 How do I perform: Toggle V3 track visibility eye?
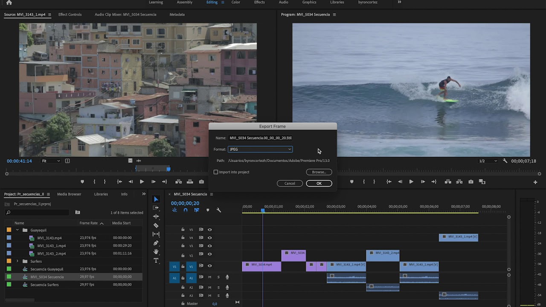[x=209, y=246]
